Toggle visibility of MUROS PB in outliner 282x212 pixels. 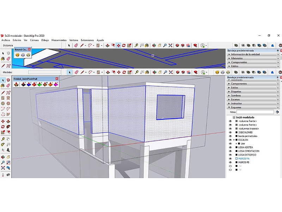tap(230, 162)
